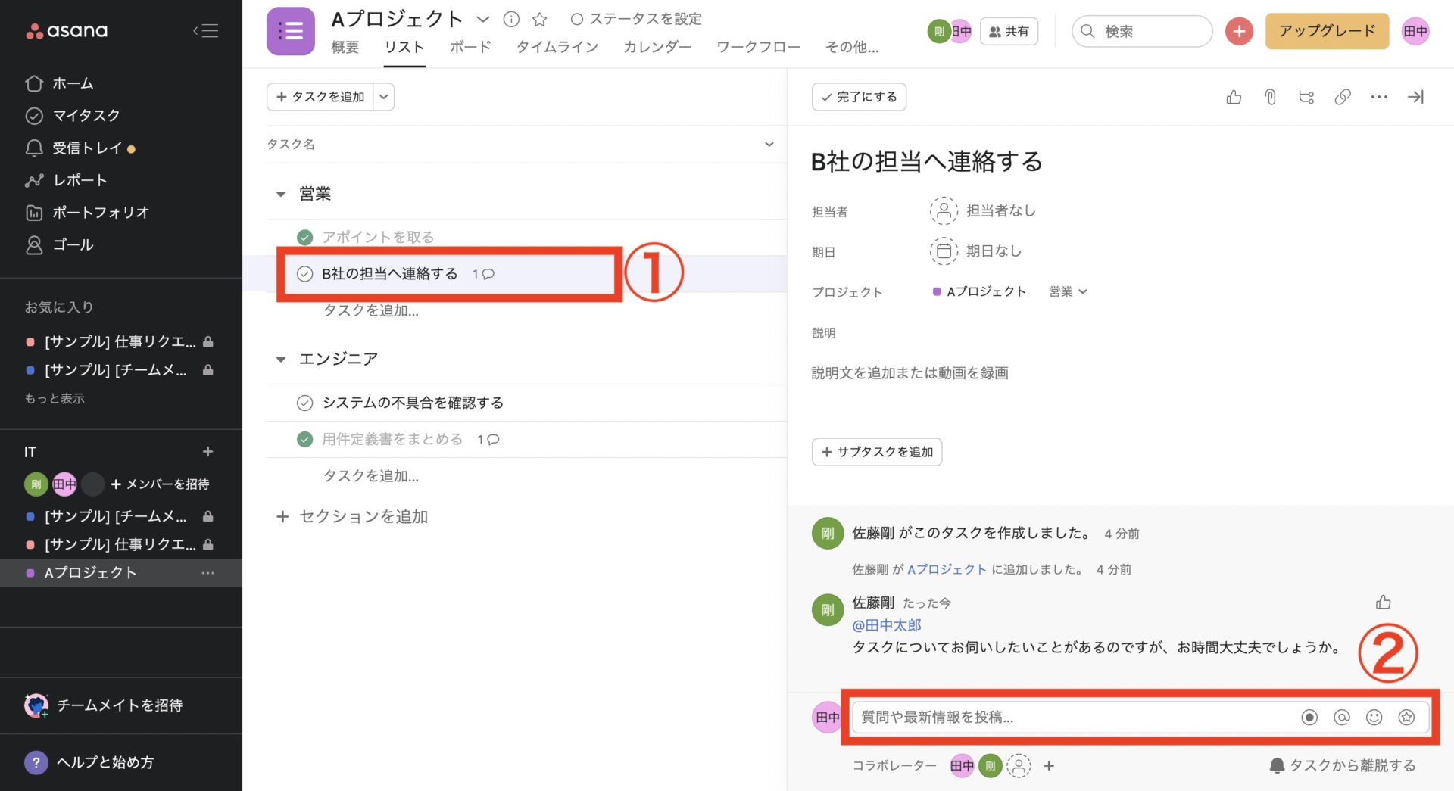This screenshot has width=1454, height=791.
Task: Open the Aプロジェクト title dropdown
Action: pyautogui.click(x=483, y=19)
